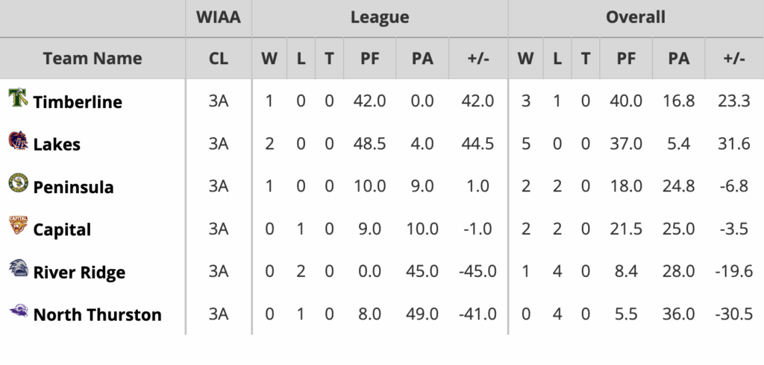Image resolution: width=764 pixels, height=365 pixels.
Task: Open the Lakes team link
Action: coord(57,144)
